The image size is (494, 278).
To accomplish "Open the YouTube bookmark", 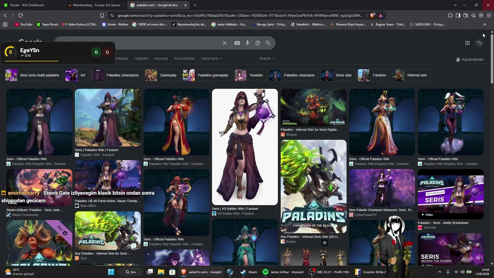I will pyautogui.click(x=24, y=24).
